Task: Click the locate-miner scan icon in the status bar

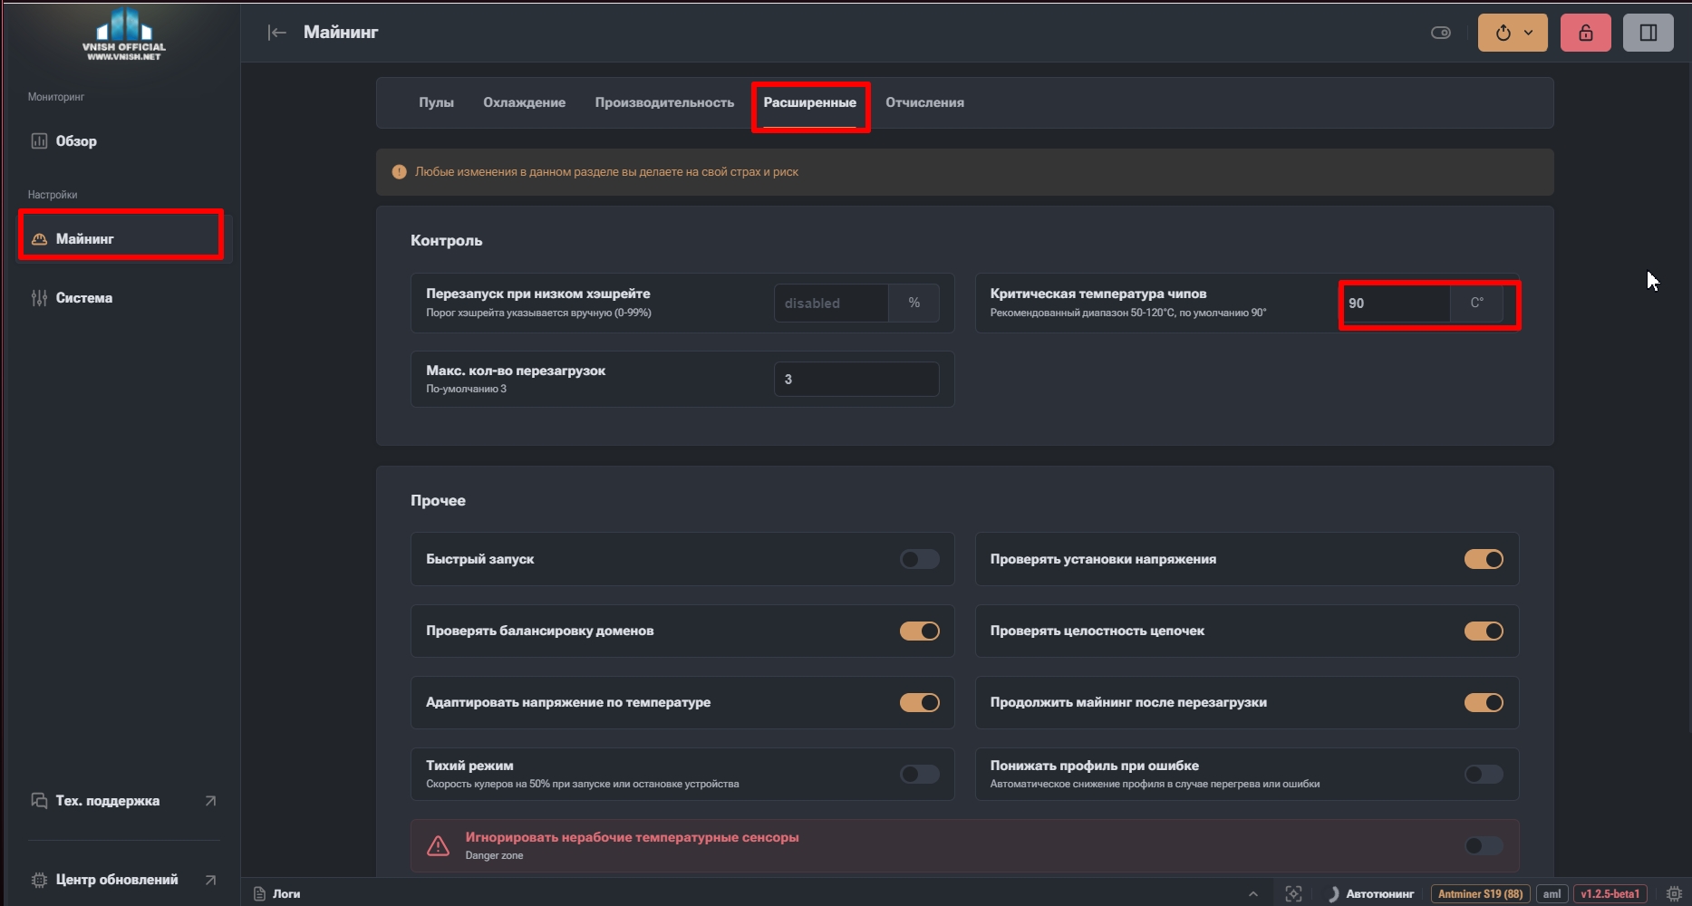Action: coord(1293,893)
